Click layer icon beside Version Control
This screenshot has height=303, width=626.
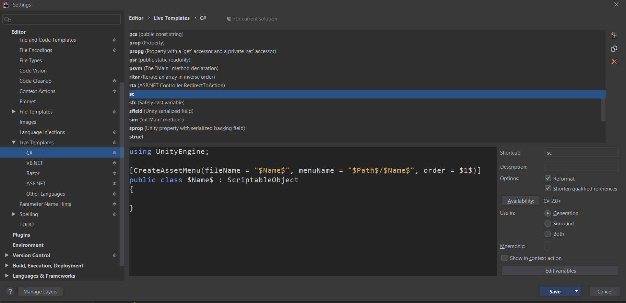tap(114, 255)
